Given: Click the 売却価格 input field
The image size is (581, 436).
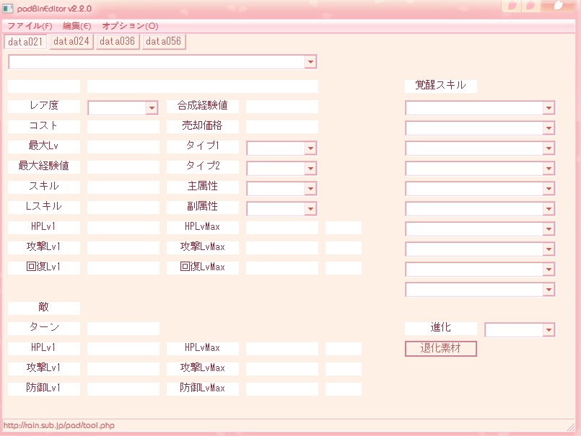Looking at the screenshot, I should [282, 127].
